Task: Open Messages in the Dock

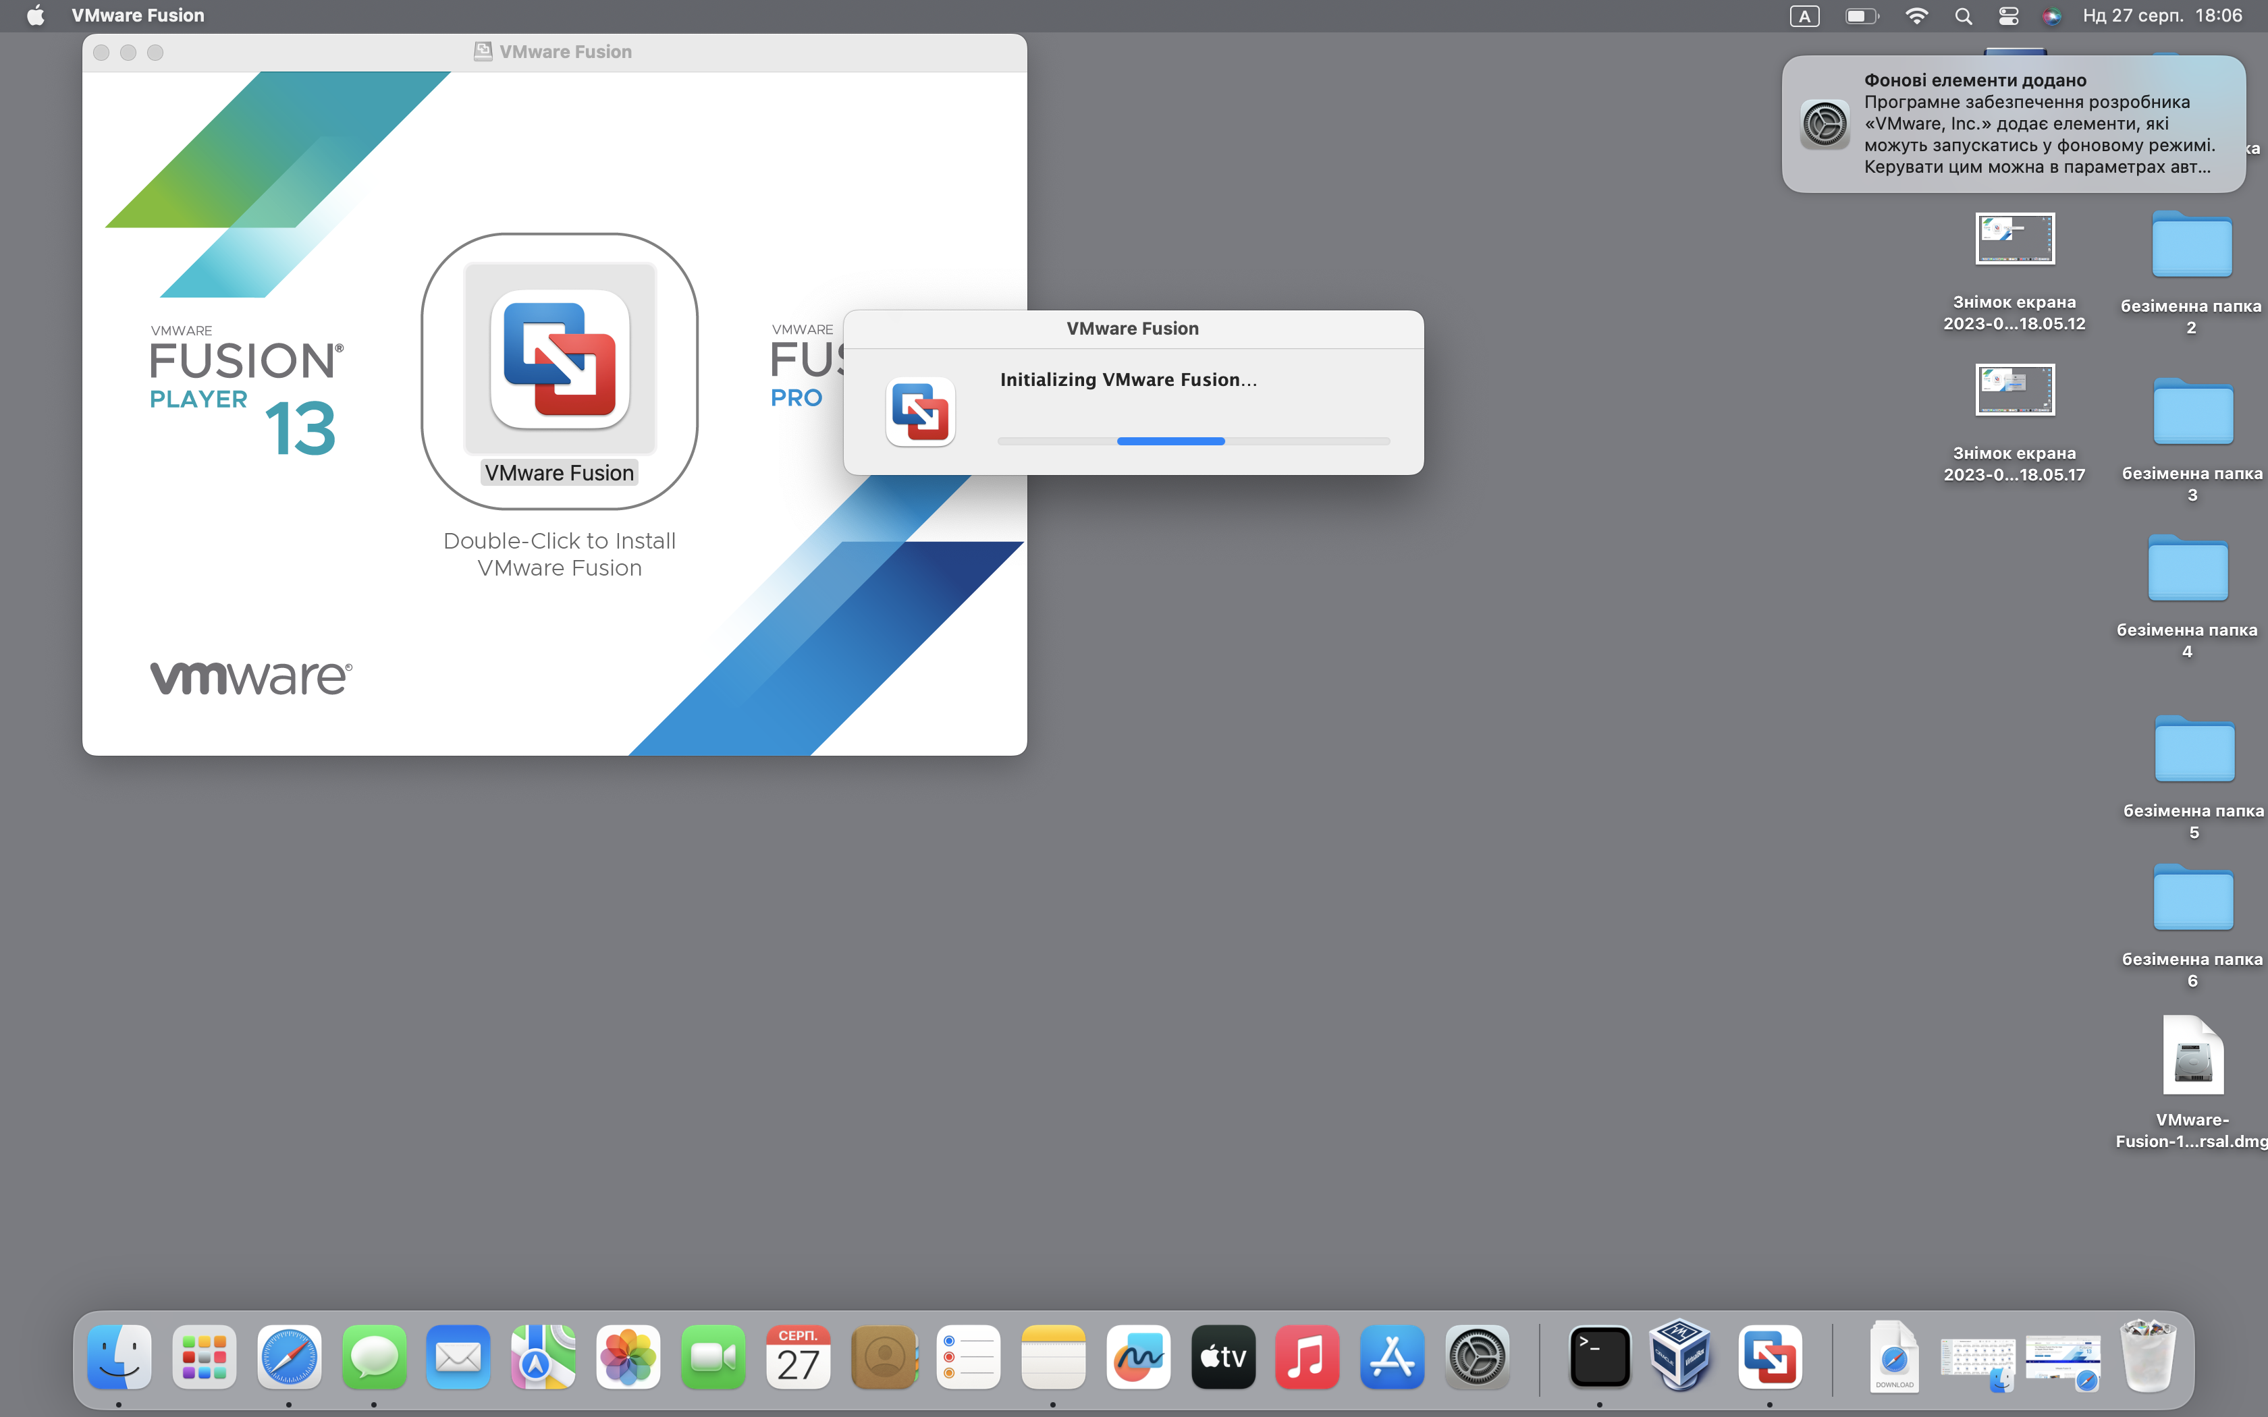Action: point(374,1356)
